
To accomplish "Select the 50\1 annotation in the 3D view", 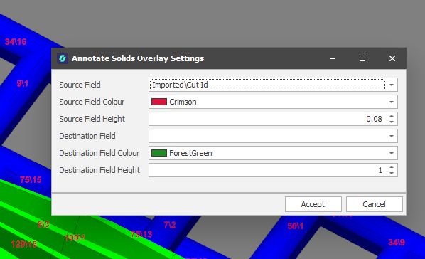I will pos(295,226).
